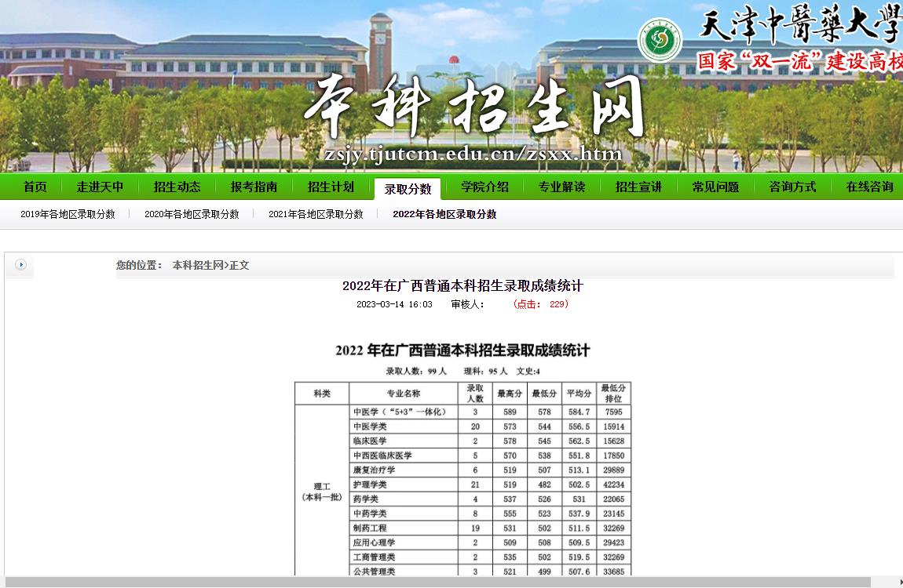Open the 常见问题 menu item
903x588 pixels.
pos(715,187)
